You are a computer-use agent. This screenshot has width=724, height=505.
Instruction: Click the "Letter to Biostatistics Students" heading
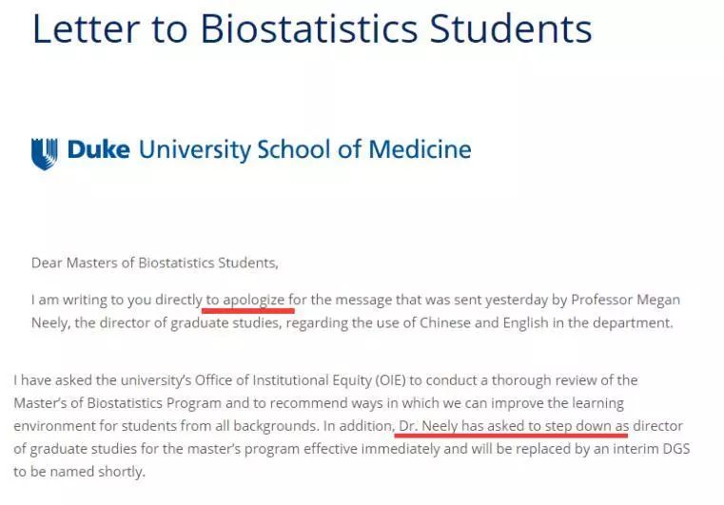(312, 29)
